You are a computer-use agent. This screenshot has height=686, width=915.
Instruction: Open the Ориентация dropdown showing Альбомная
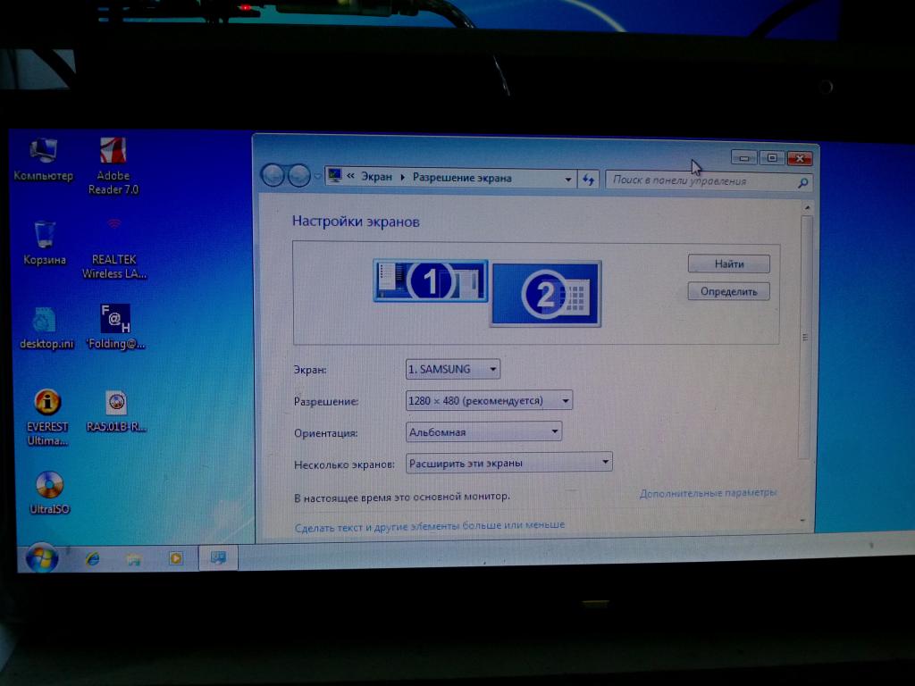pos(483,431)
